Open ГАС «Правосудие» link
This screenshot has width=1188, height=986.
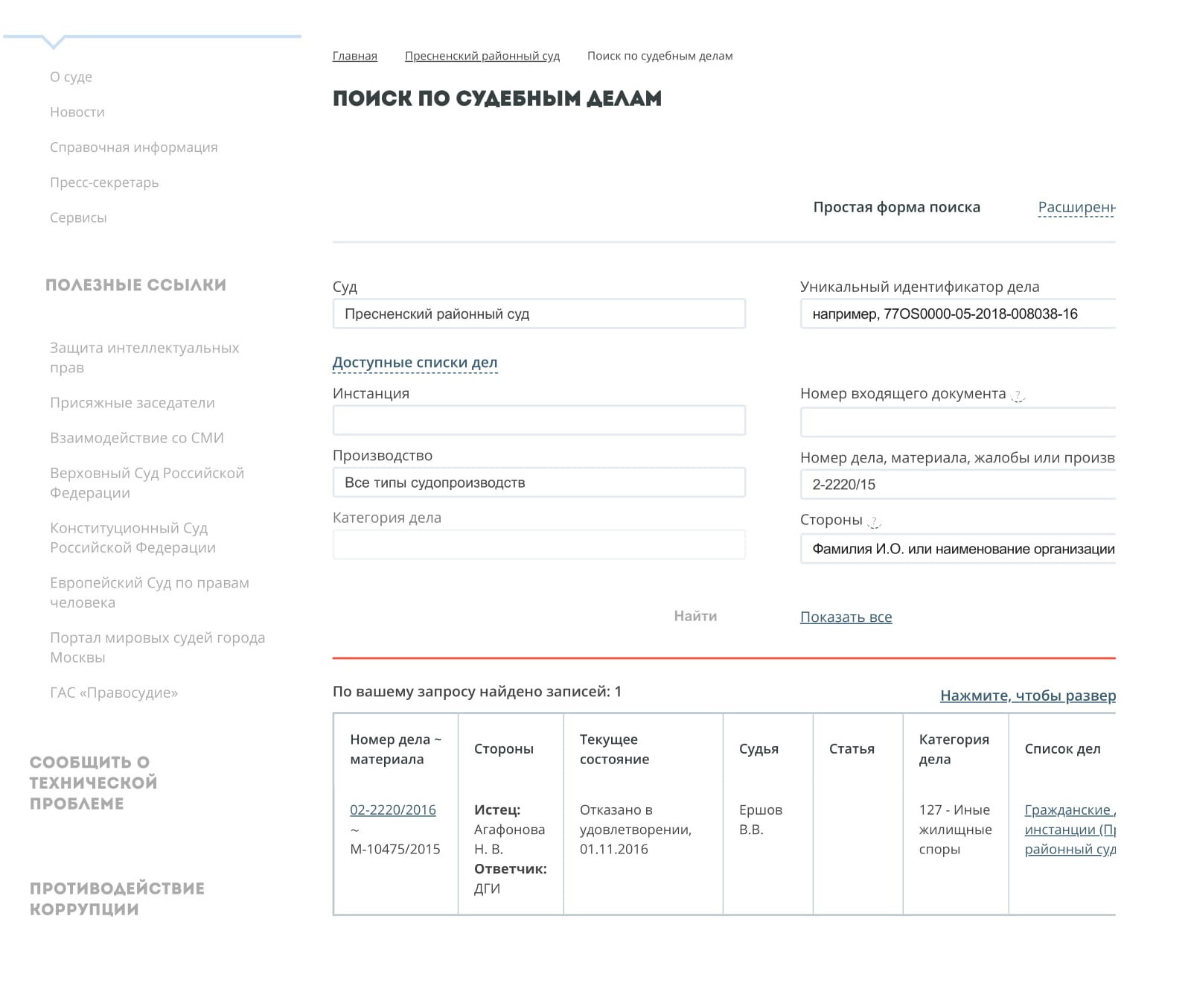(114, 693)
